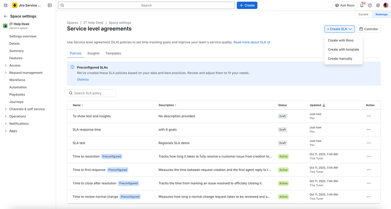Image resolution: width=391 pixels, height=209 pixels.
Task: Open the Create SLA dropdown
Action: pos(339,29)
